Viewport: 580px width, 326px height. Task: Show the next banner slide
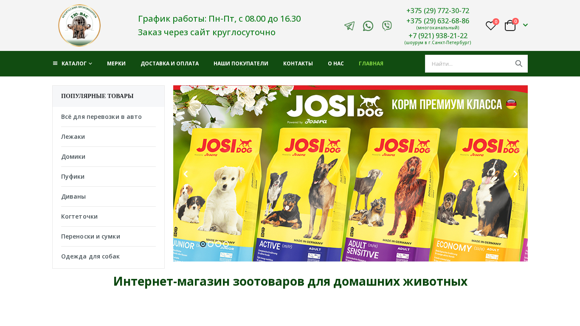coord(515,174)
